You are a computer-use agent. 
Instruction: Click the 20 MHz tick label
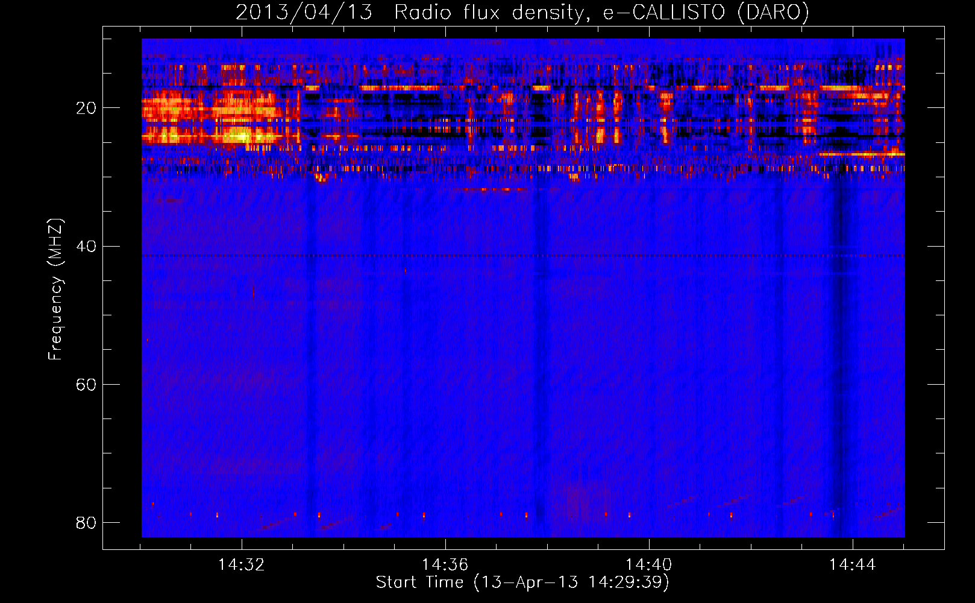pyautogui.click(x=86, y=108)
